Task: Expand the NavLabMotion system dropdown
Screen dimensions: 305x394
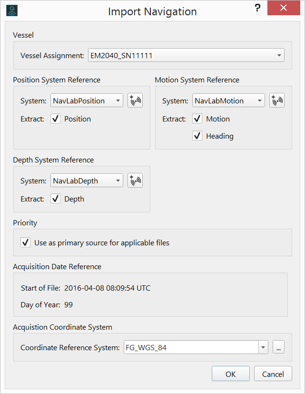Action: tap(228, 101)
